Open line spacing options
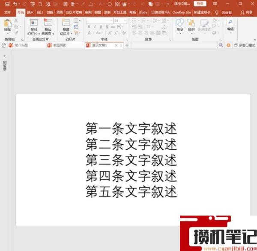The height and width of the screenshot is (251, 257). pos(155,20)
